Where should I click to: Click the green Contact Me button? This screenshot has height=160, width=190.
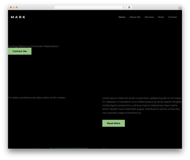pyautogui.click(x=20, y=51)
